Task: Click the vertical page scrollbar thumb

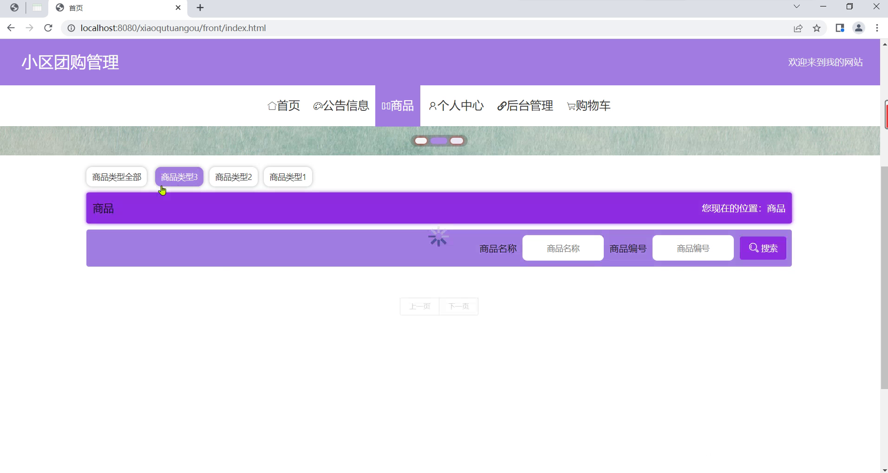Action: pos(884,277)
